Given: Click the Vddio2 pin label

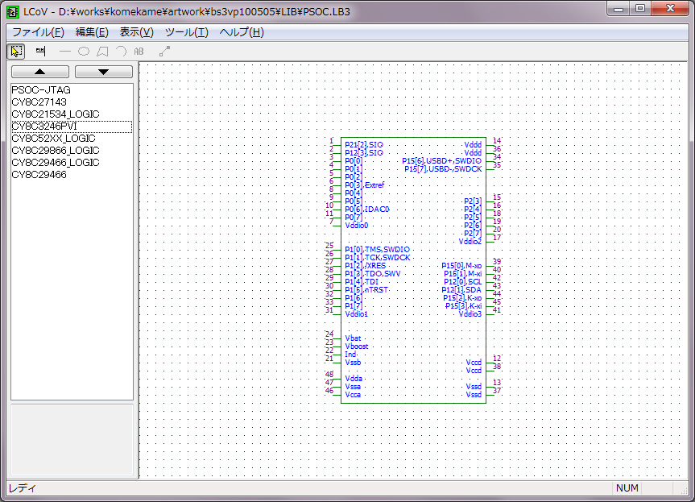Looking at the screenshot, I should point(470,241).
